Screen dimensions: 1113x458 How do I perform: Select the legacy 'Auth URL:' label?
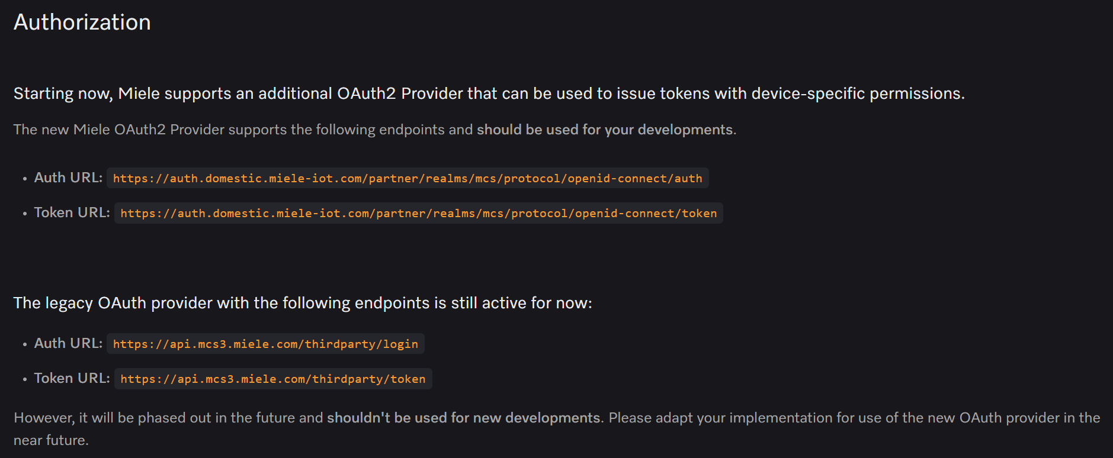tap(69, 343)
